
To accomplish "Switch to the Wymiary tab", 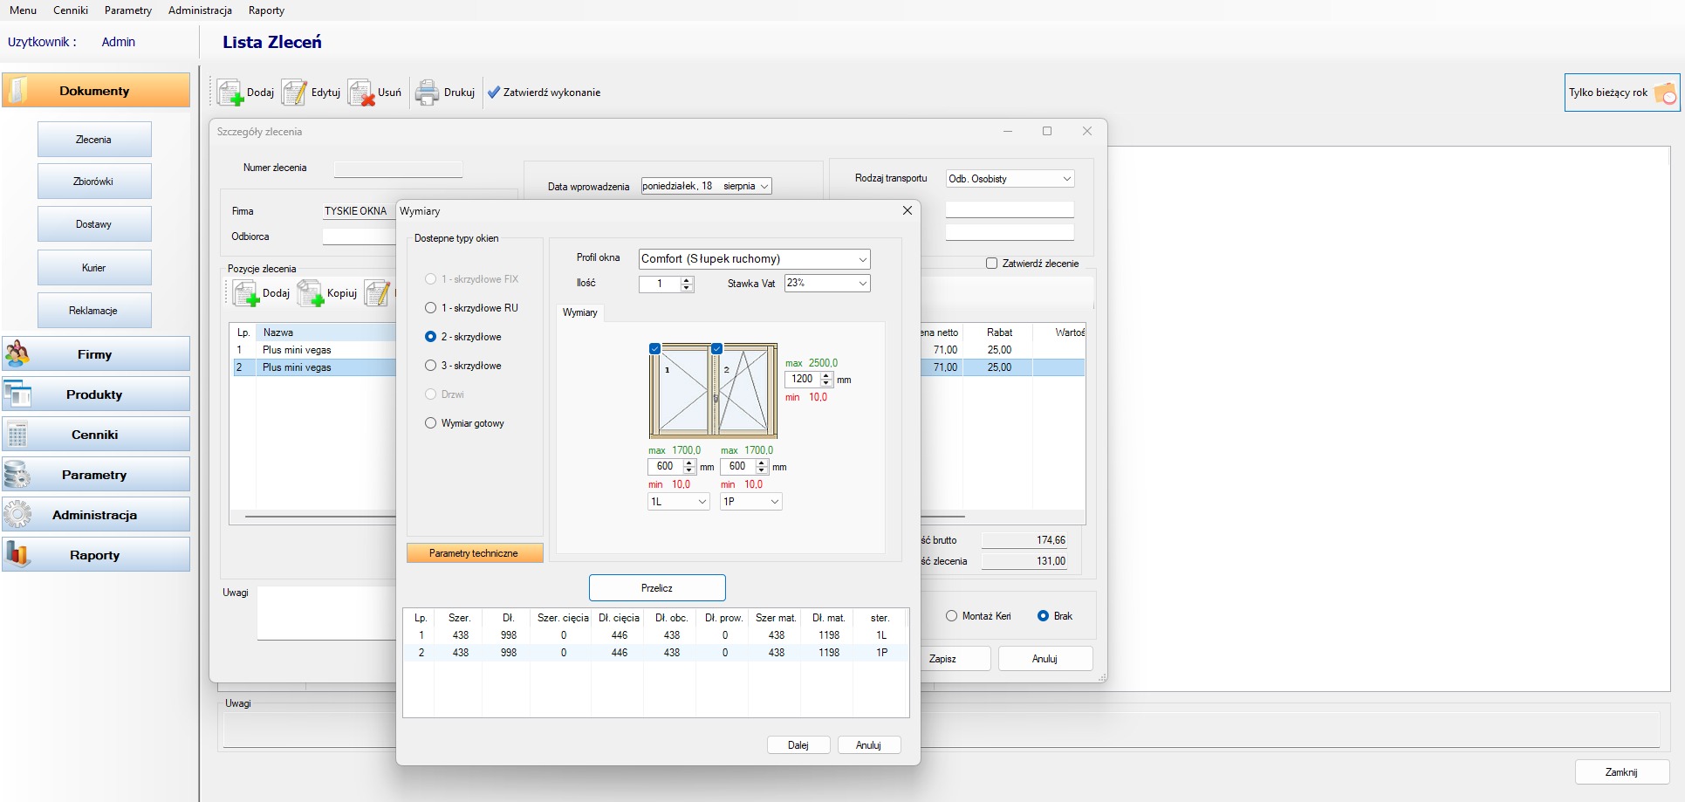I will pyautogui.click(x=579, y=312).
